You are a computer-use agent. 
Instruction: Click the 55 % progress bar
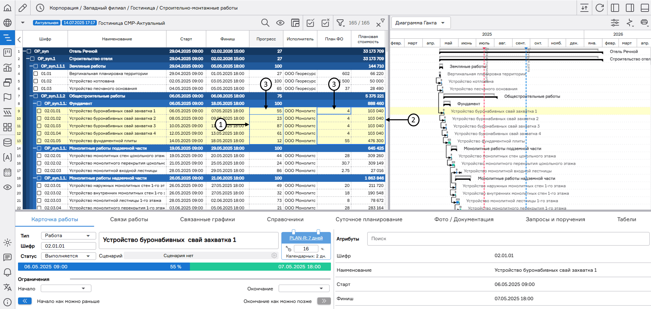[x=175, y=267]
